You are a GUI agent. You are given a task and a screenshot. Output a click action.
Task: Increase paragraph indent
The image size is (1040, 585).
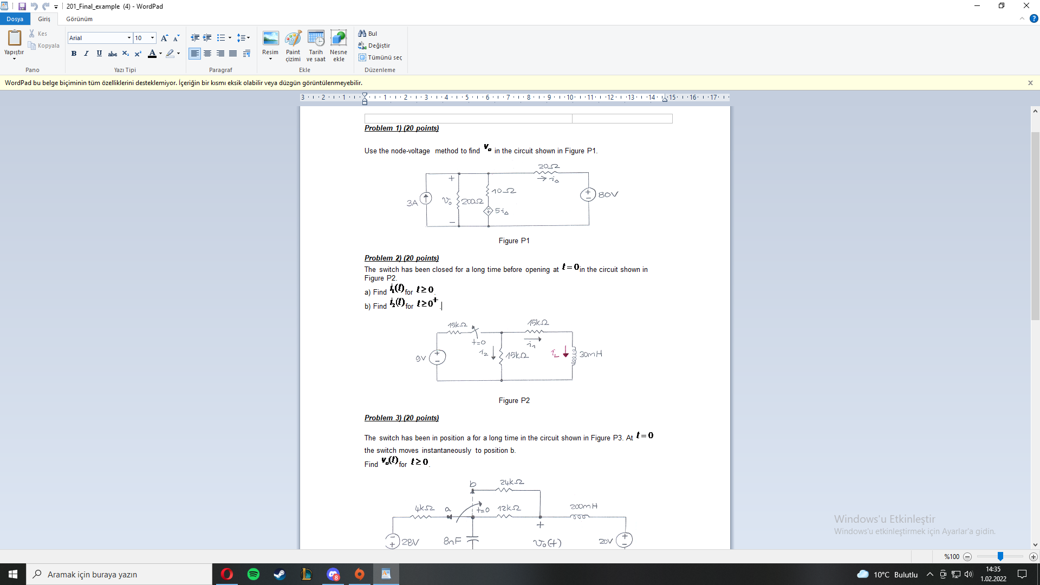tap(207, 38)
